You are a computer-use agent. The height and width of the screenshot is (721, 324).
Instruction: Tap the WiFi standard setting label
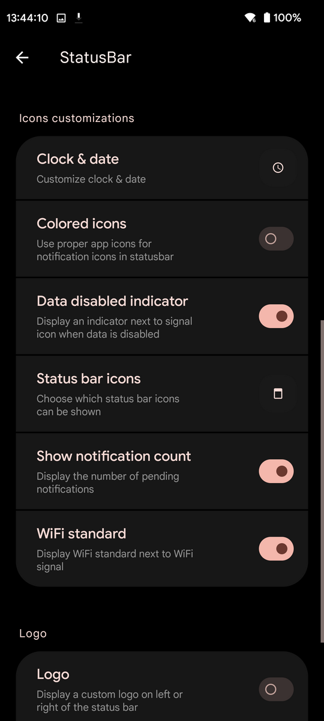(82, 534)
